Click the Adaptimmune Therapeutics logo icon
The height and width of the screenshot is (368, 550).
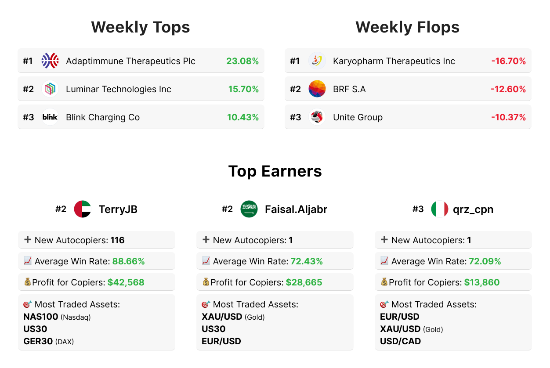tap(50, 61)
